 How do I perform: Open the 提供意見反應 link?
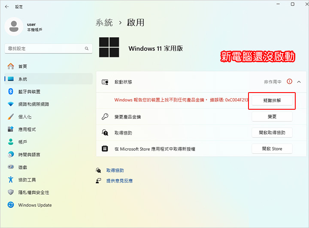pos(119,181)
